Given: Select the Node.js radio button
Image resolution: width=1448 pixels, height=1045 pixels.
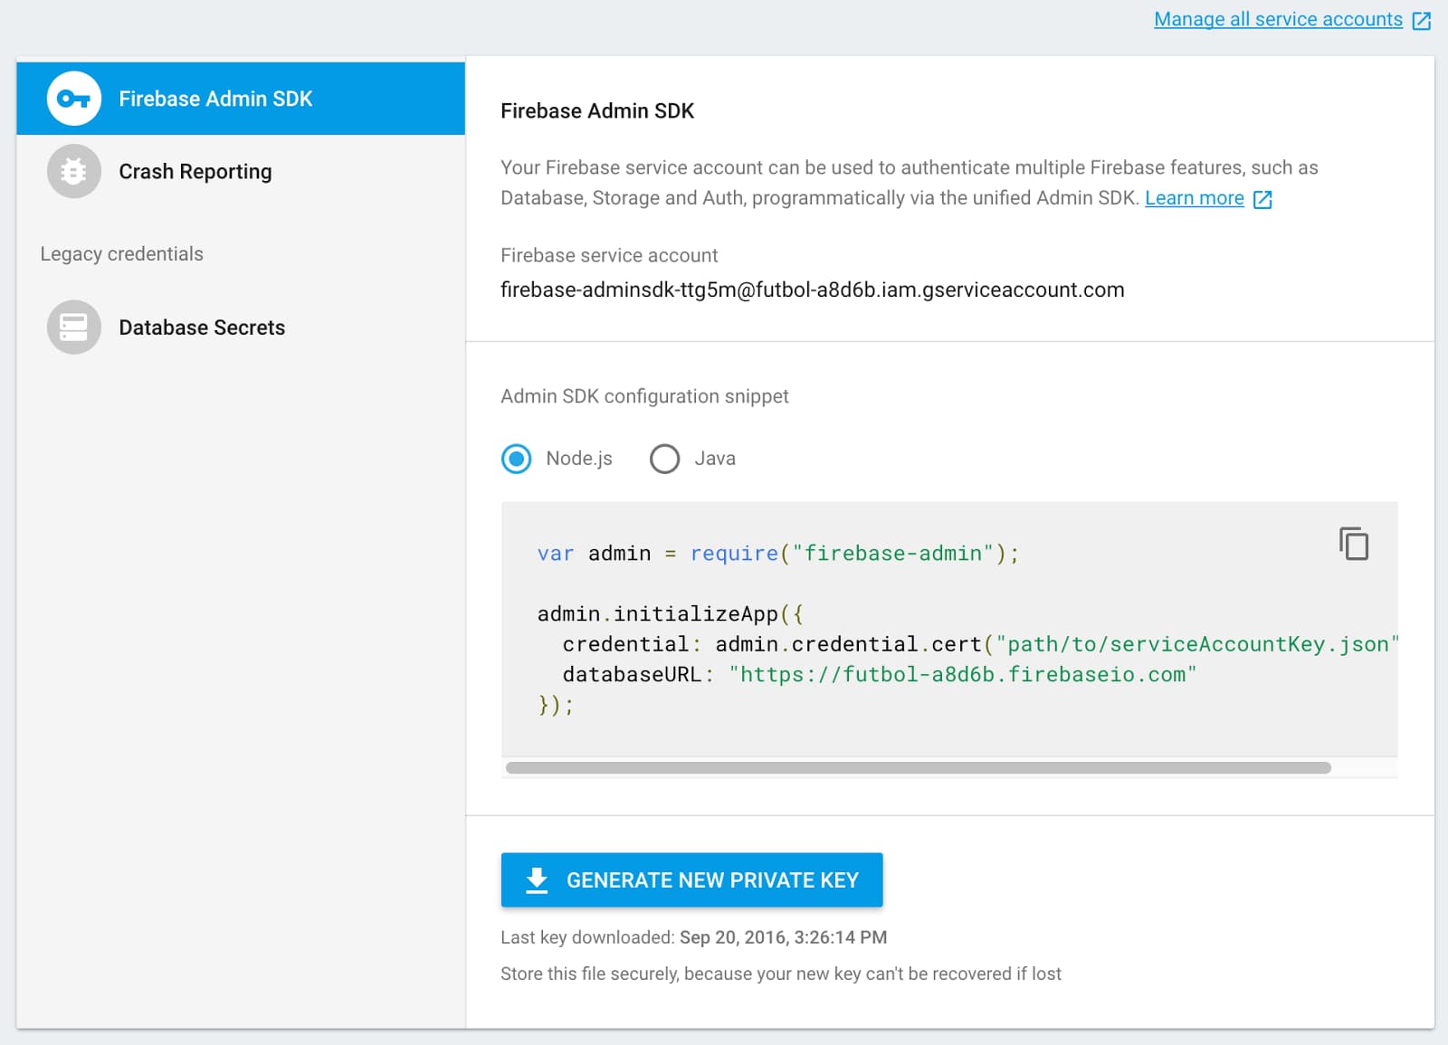Looking at the screenshot, I should [516, 459].
